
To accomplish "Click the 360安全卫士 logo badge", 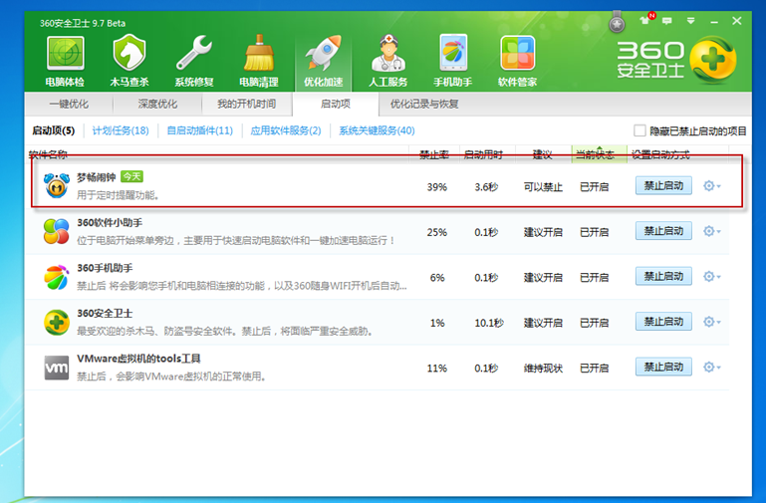I will [713, 60].
